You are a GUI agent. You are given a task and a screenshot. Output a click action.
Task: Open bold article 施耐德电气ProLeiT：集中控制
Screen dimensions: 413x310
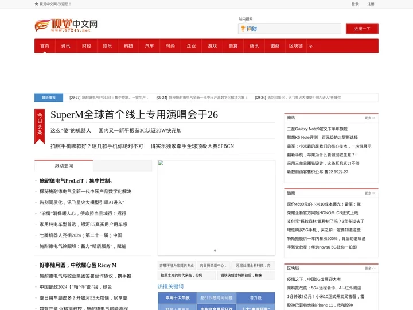click(x=76, y=181)
